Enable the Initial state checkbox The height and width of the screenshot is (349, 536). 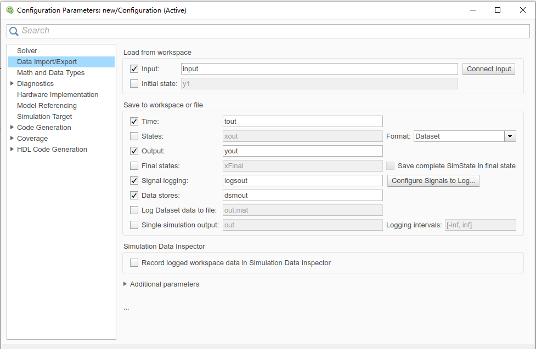pyautogui.click(x=134, y=84)
